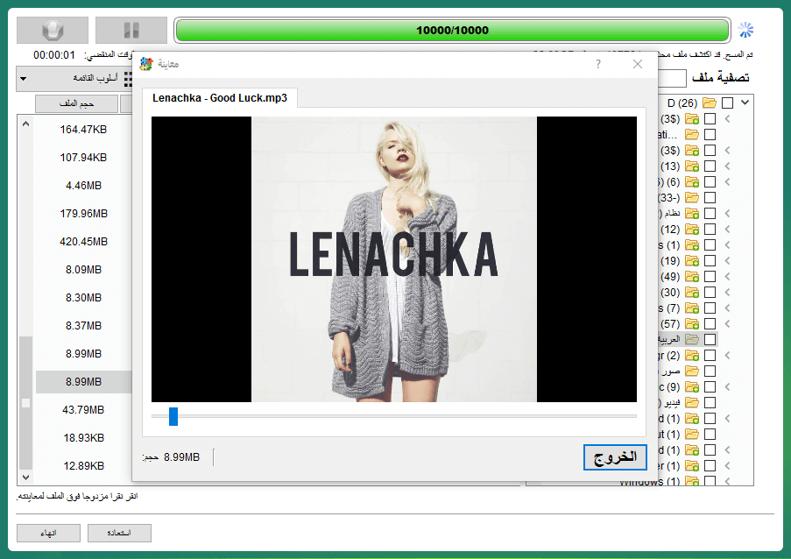Click the folder icon of the 's (7)' row
The height and width of the screenshot is (559, 791).
(692, 308)
